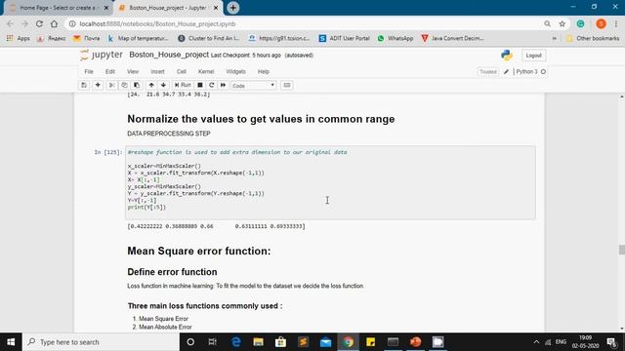
Task: Click the pencil edit mode icon
Action: point(506,71)
